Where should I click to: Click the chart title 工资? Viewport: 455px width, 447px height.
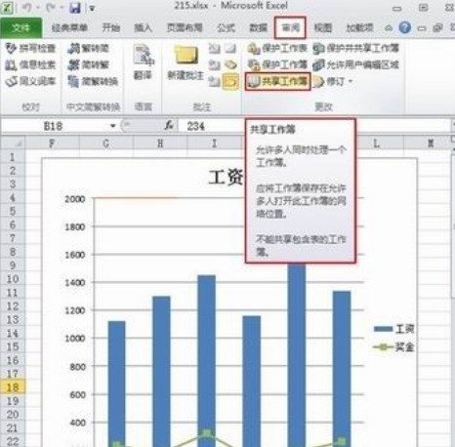click(x=226, y=178)
